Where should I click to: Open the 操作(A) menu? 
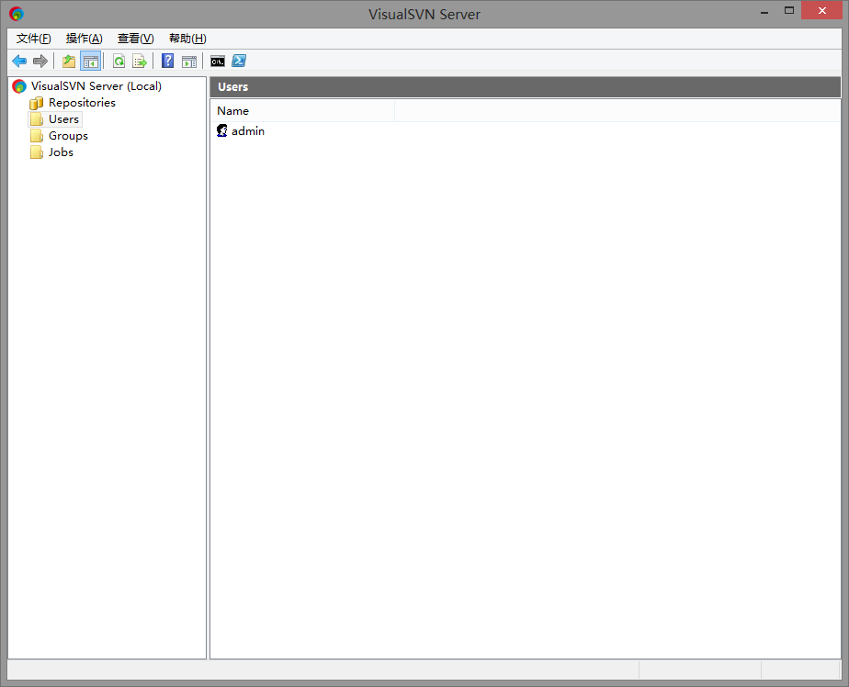coord(84,39)
